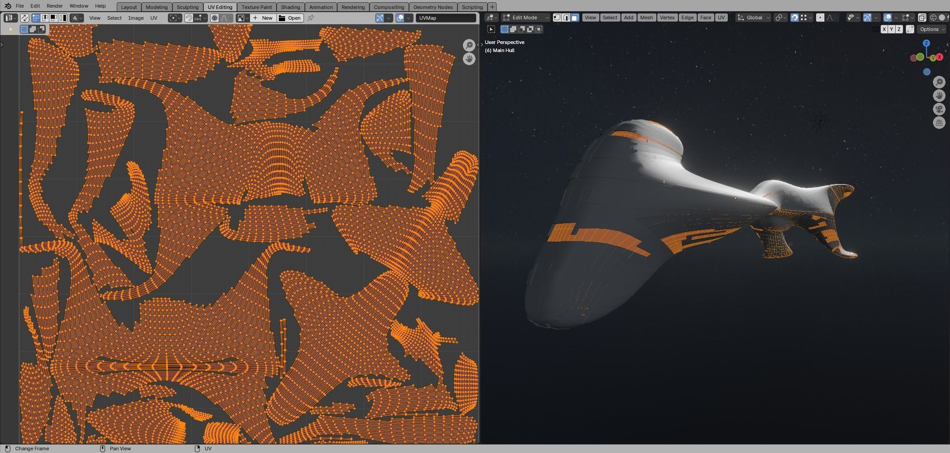This screenshot has height=453, width=950.
Task: Switch to the Shading workspace tab
Action: click(x=290, y=7)
